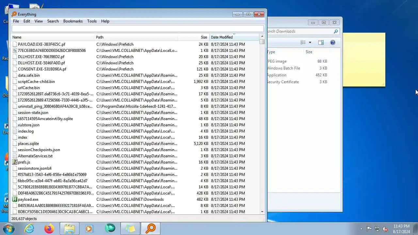
Task: Select the DLLHOST.EXE-766398D2.pf row
Action: [x=135, y=56]
